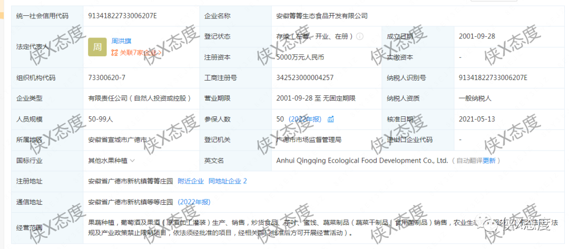Select company name 安徽箐箐生态食品开发有限公司

tap(322, 16)
